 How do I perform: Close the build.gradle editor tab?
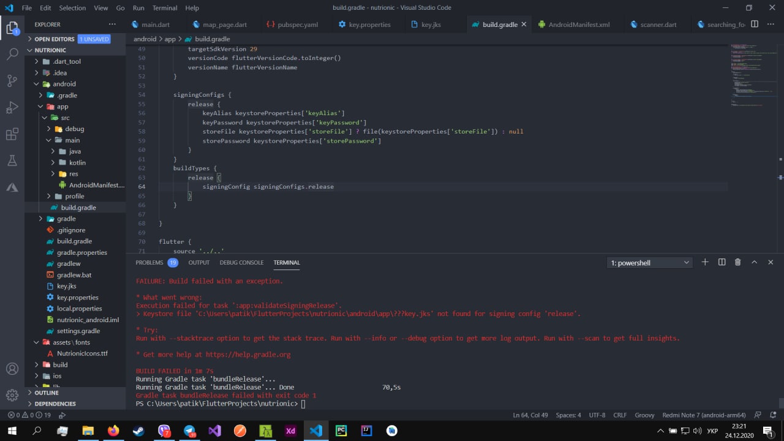click(524, 24)
